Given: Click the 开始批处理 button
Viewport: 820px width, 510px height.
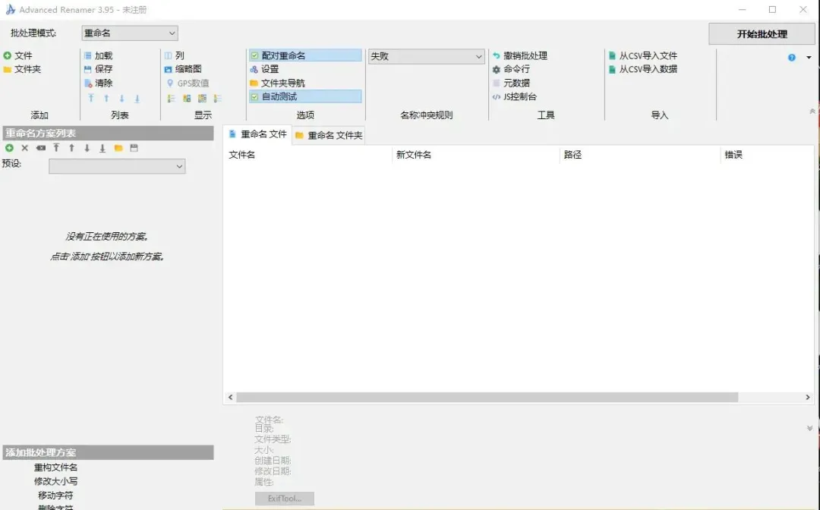Looking at the screenshot, I should click(762, 34).
